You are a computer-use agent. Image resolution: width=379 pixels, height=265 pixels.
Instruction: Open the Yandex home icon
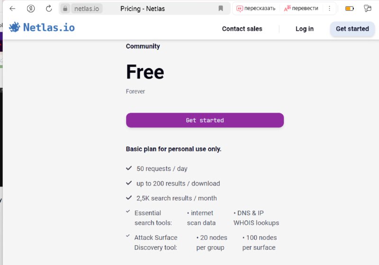31,9
